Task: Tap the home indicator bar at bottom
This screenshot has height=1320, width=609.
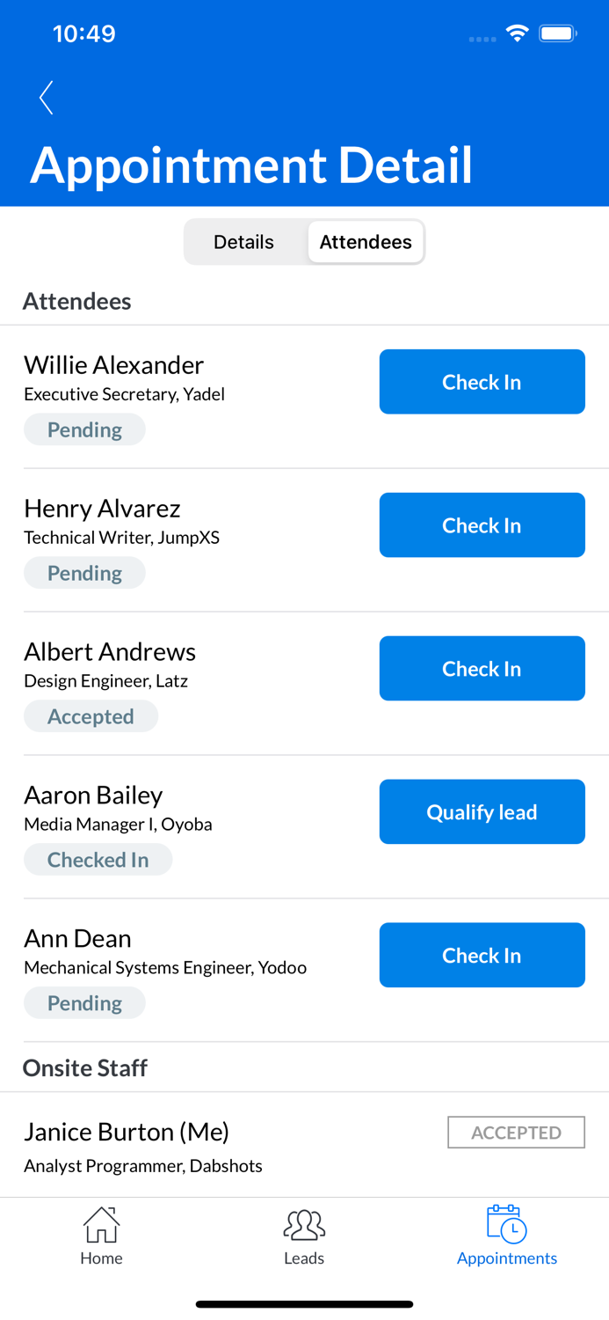Action: click(x=304, y=1303)
